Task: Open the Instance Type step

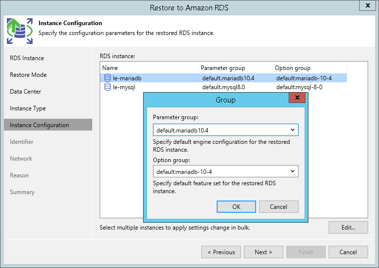Action: pos(28,108)
